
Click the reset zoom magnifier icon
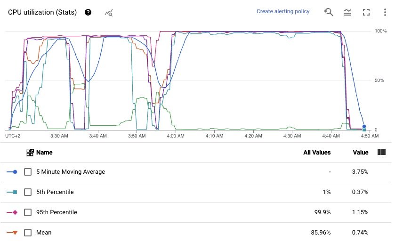click(328, 12)
